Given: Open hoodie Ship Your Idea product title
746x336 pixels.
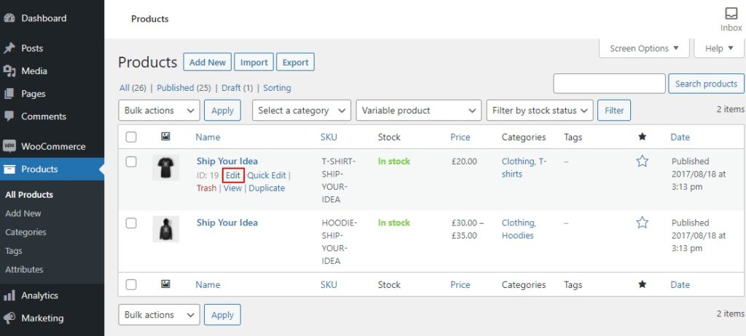Looking at the screenshot, I should point(227,223).
